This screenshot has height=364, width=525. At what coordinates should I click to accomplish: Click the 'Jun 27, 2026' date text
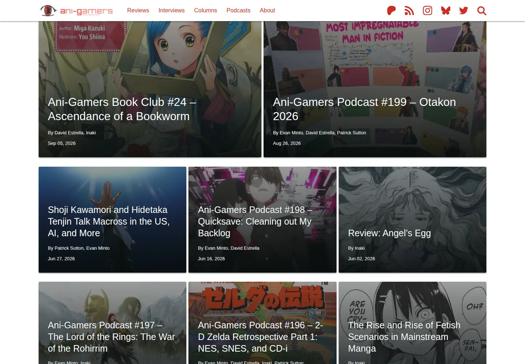click(61, 259)
